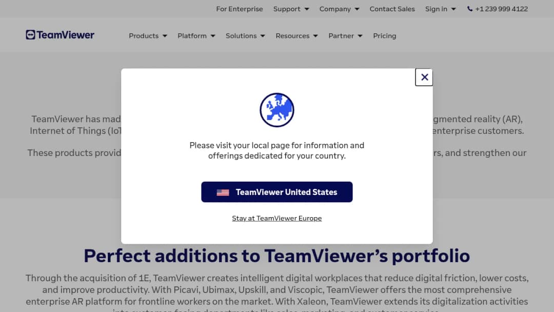Call the +1 239 999 4122 number
554x312 pixels.
[x=501, y=9]
